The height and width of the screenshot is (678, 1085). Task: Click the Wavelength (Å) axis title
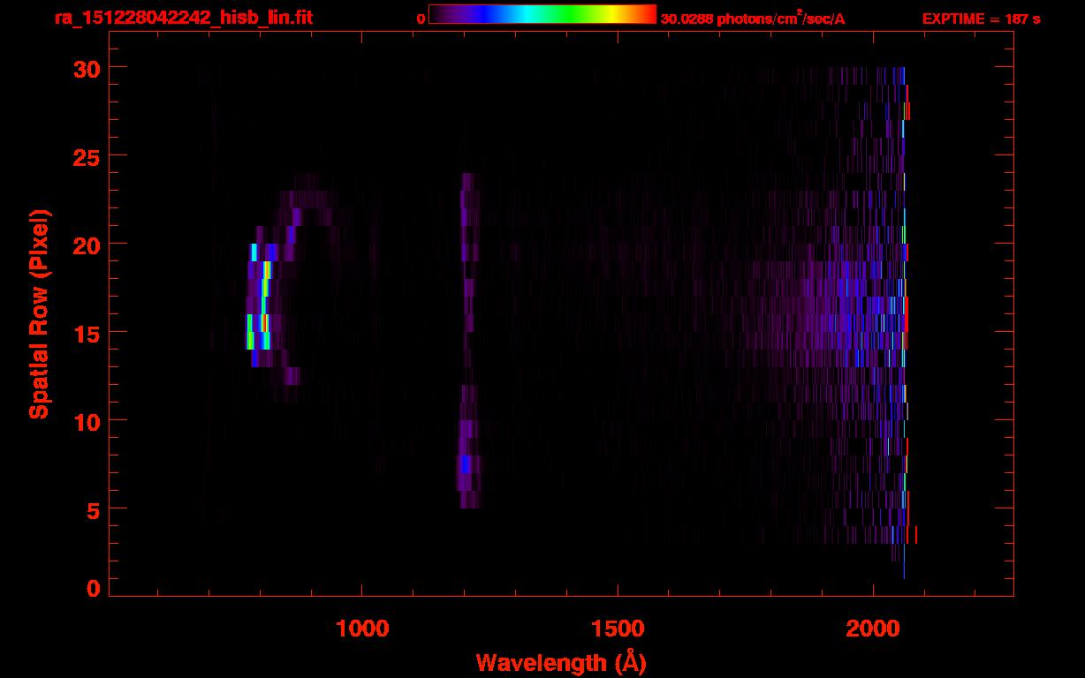pyautogui.click(x=561, y=662)
